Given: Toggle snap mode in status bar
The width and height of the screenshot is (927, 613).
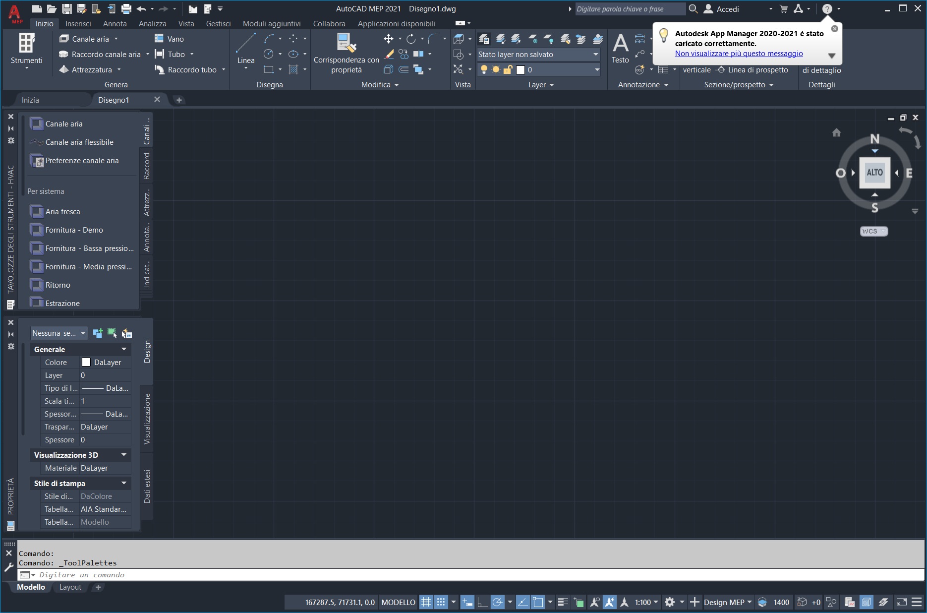Looking at the screenshot, I should 441,602.
